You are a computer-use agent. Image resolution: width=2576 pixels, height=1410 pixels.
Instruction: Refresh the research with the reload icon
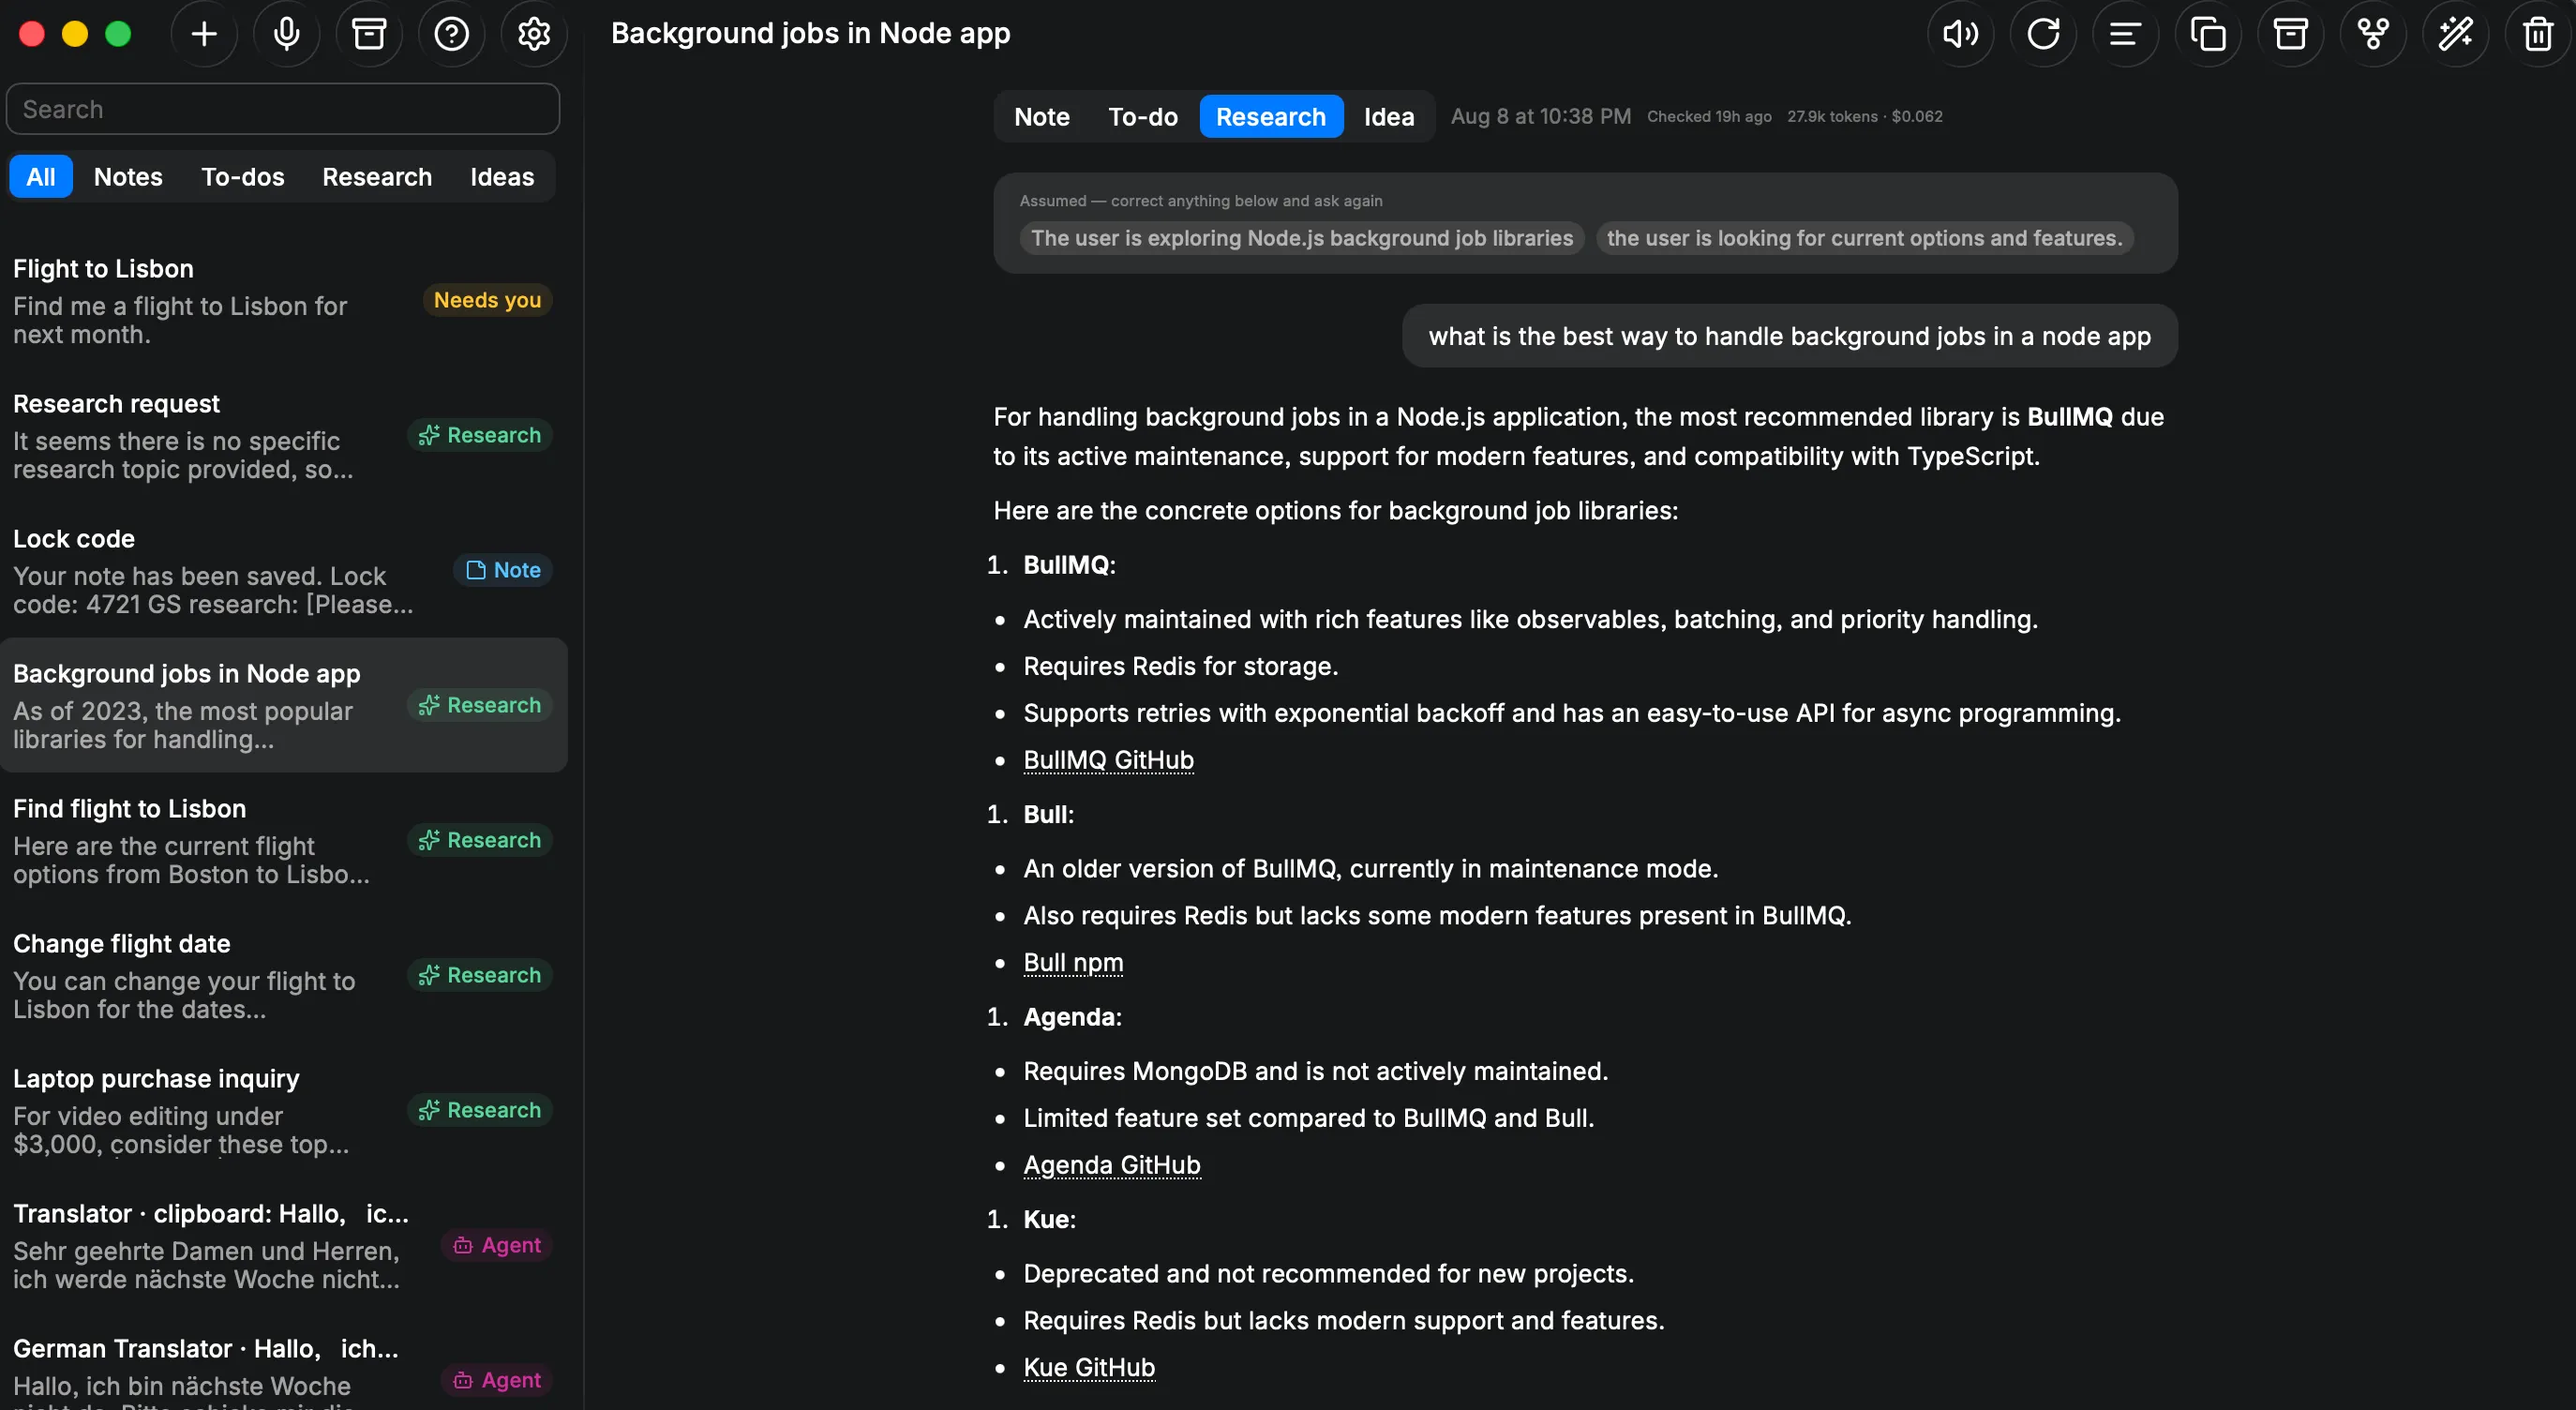click(2043, 34)
